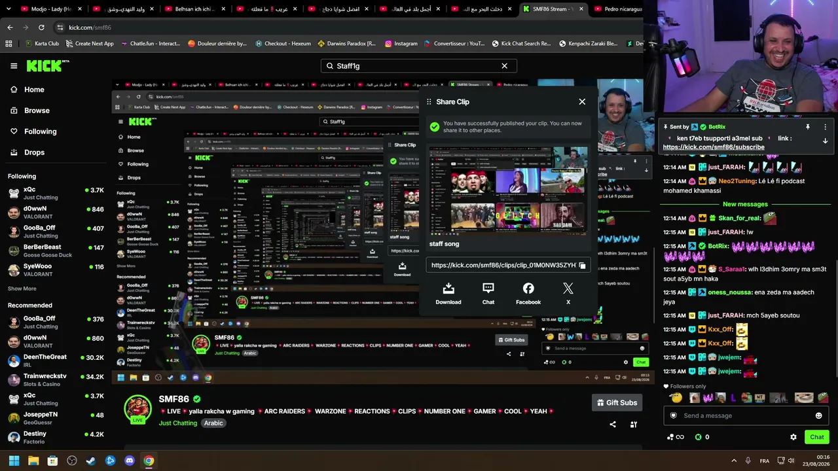Open OBS Studio from the taskbar
This screenshot has height=471, width=838.
point(72,461)
